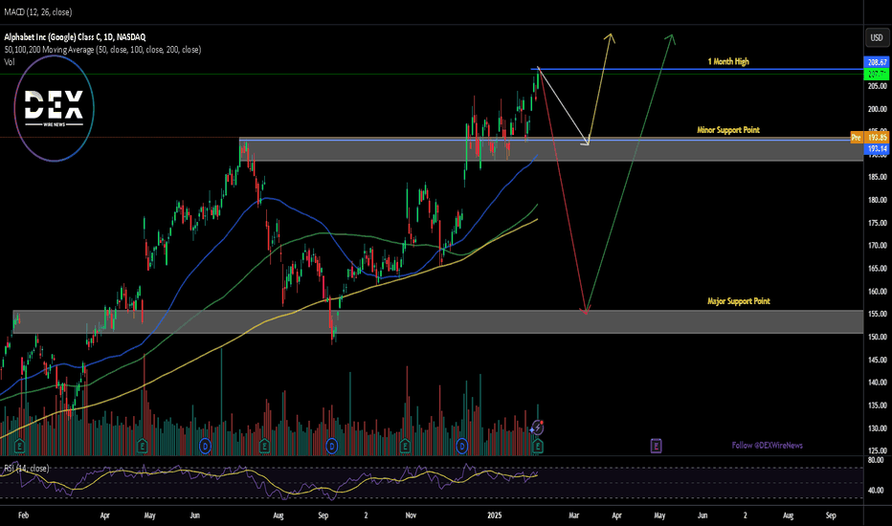Open the earnings marker just before May 2024

pos(143,446)
